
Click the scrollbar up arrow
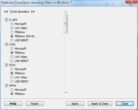(x=66, y=12)
